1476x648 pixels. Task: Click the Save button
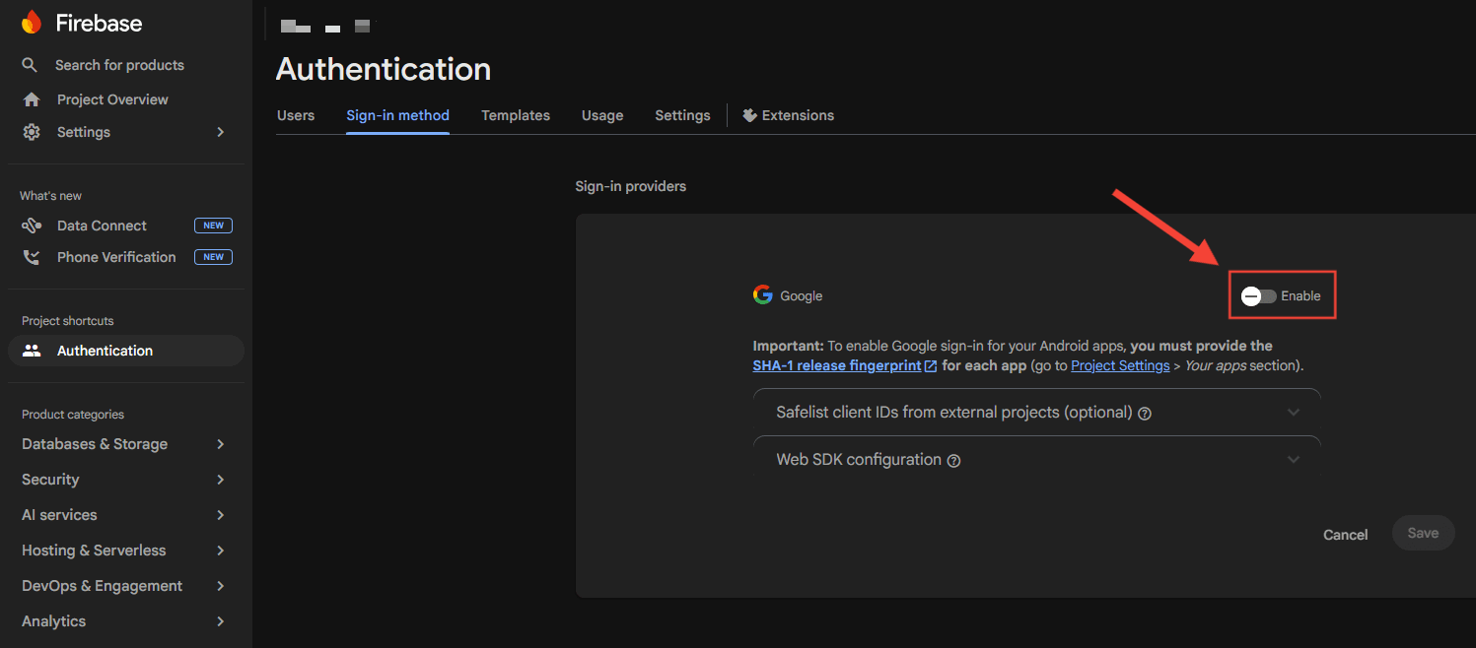point(1423,533)
